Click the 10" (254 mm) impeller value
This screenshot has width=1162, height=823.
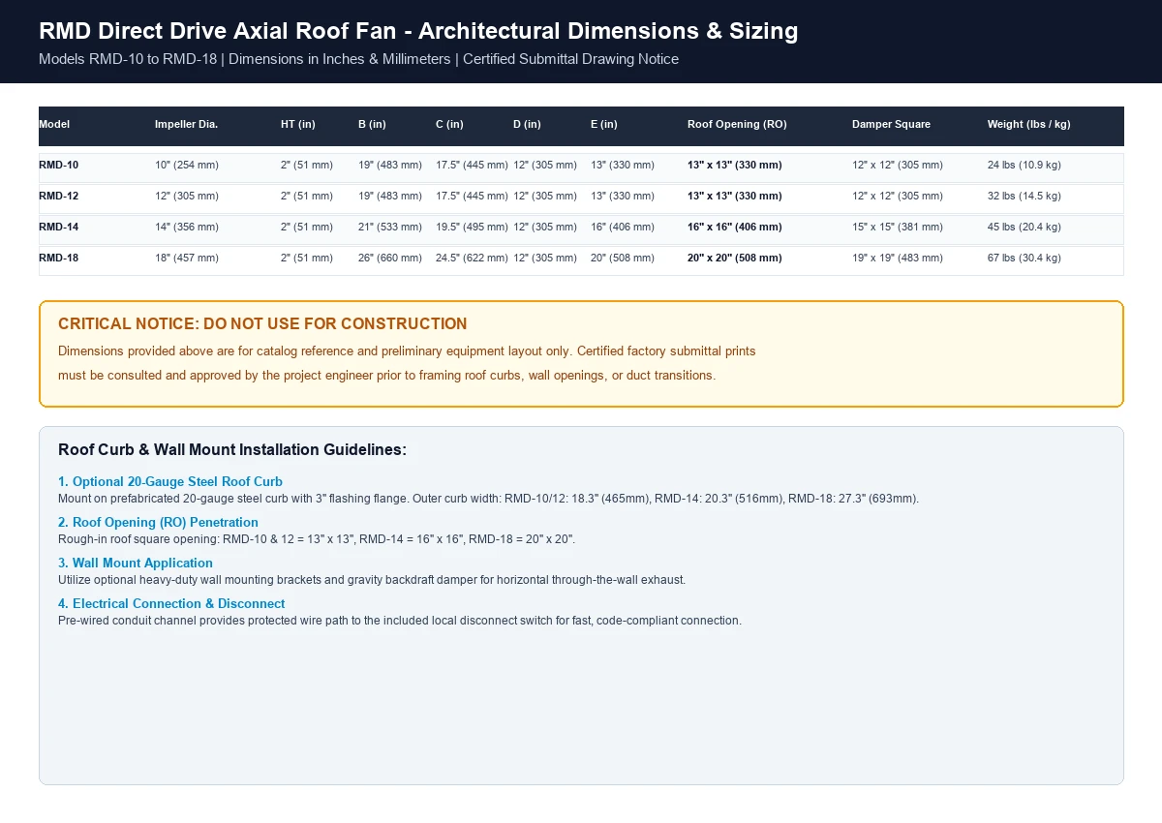coord(187,166)
